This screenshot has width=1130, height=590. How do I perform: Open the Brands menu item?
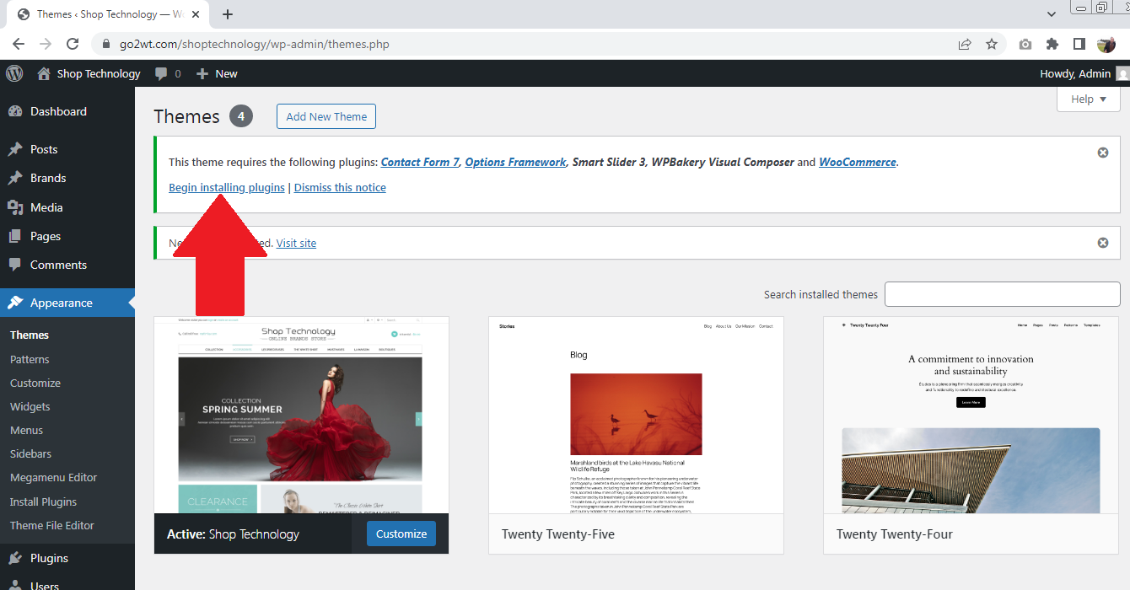[x=67, y=178]
